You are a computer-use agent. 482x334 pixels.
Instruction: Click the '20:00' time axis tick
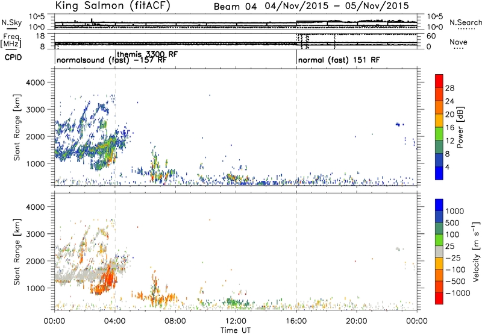[x=357, y=321]
